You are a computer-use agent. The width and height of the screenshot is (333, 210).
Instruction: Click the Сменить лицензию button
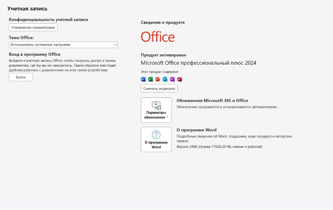tap(159, 89)
